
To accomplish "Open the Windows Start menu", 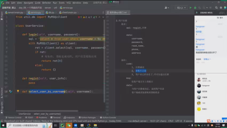I will coord(3,125).
